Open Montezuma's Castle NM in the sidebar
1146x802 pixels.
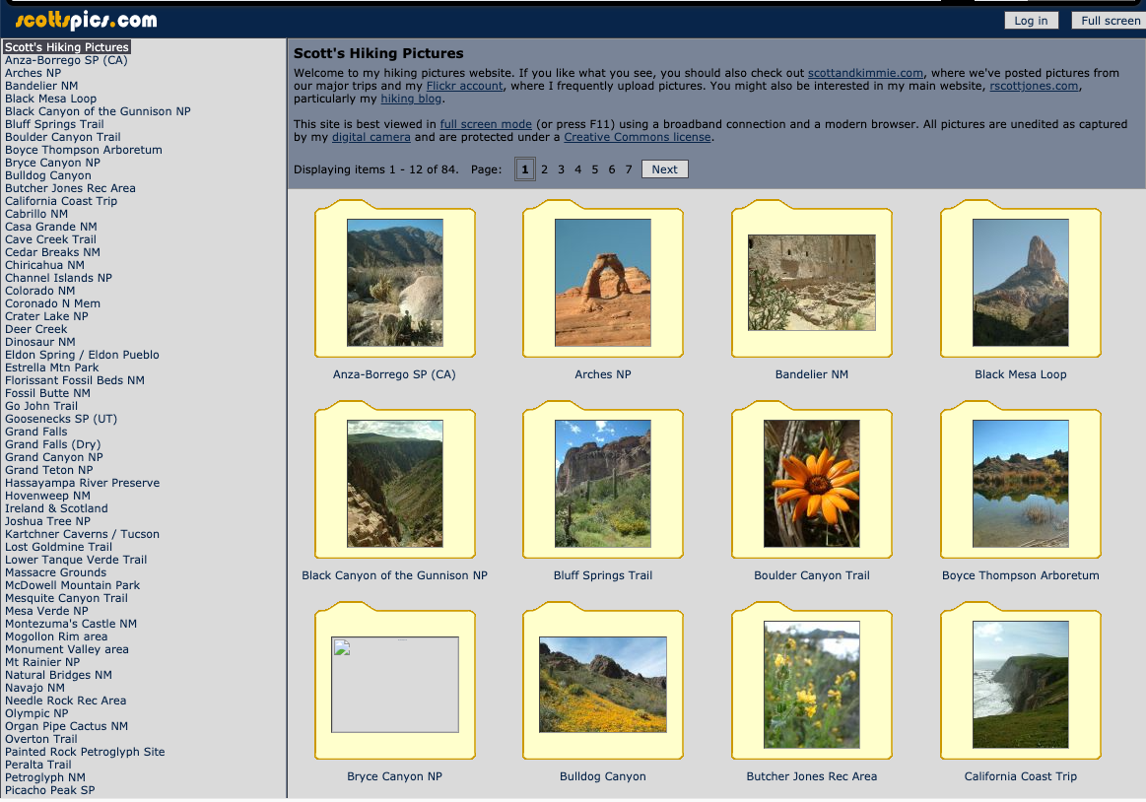(71, 624)
